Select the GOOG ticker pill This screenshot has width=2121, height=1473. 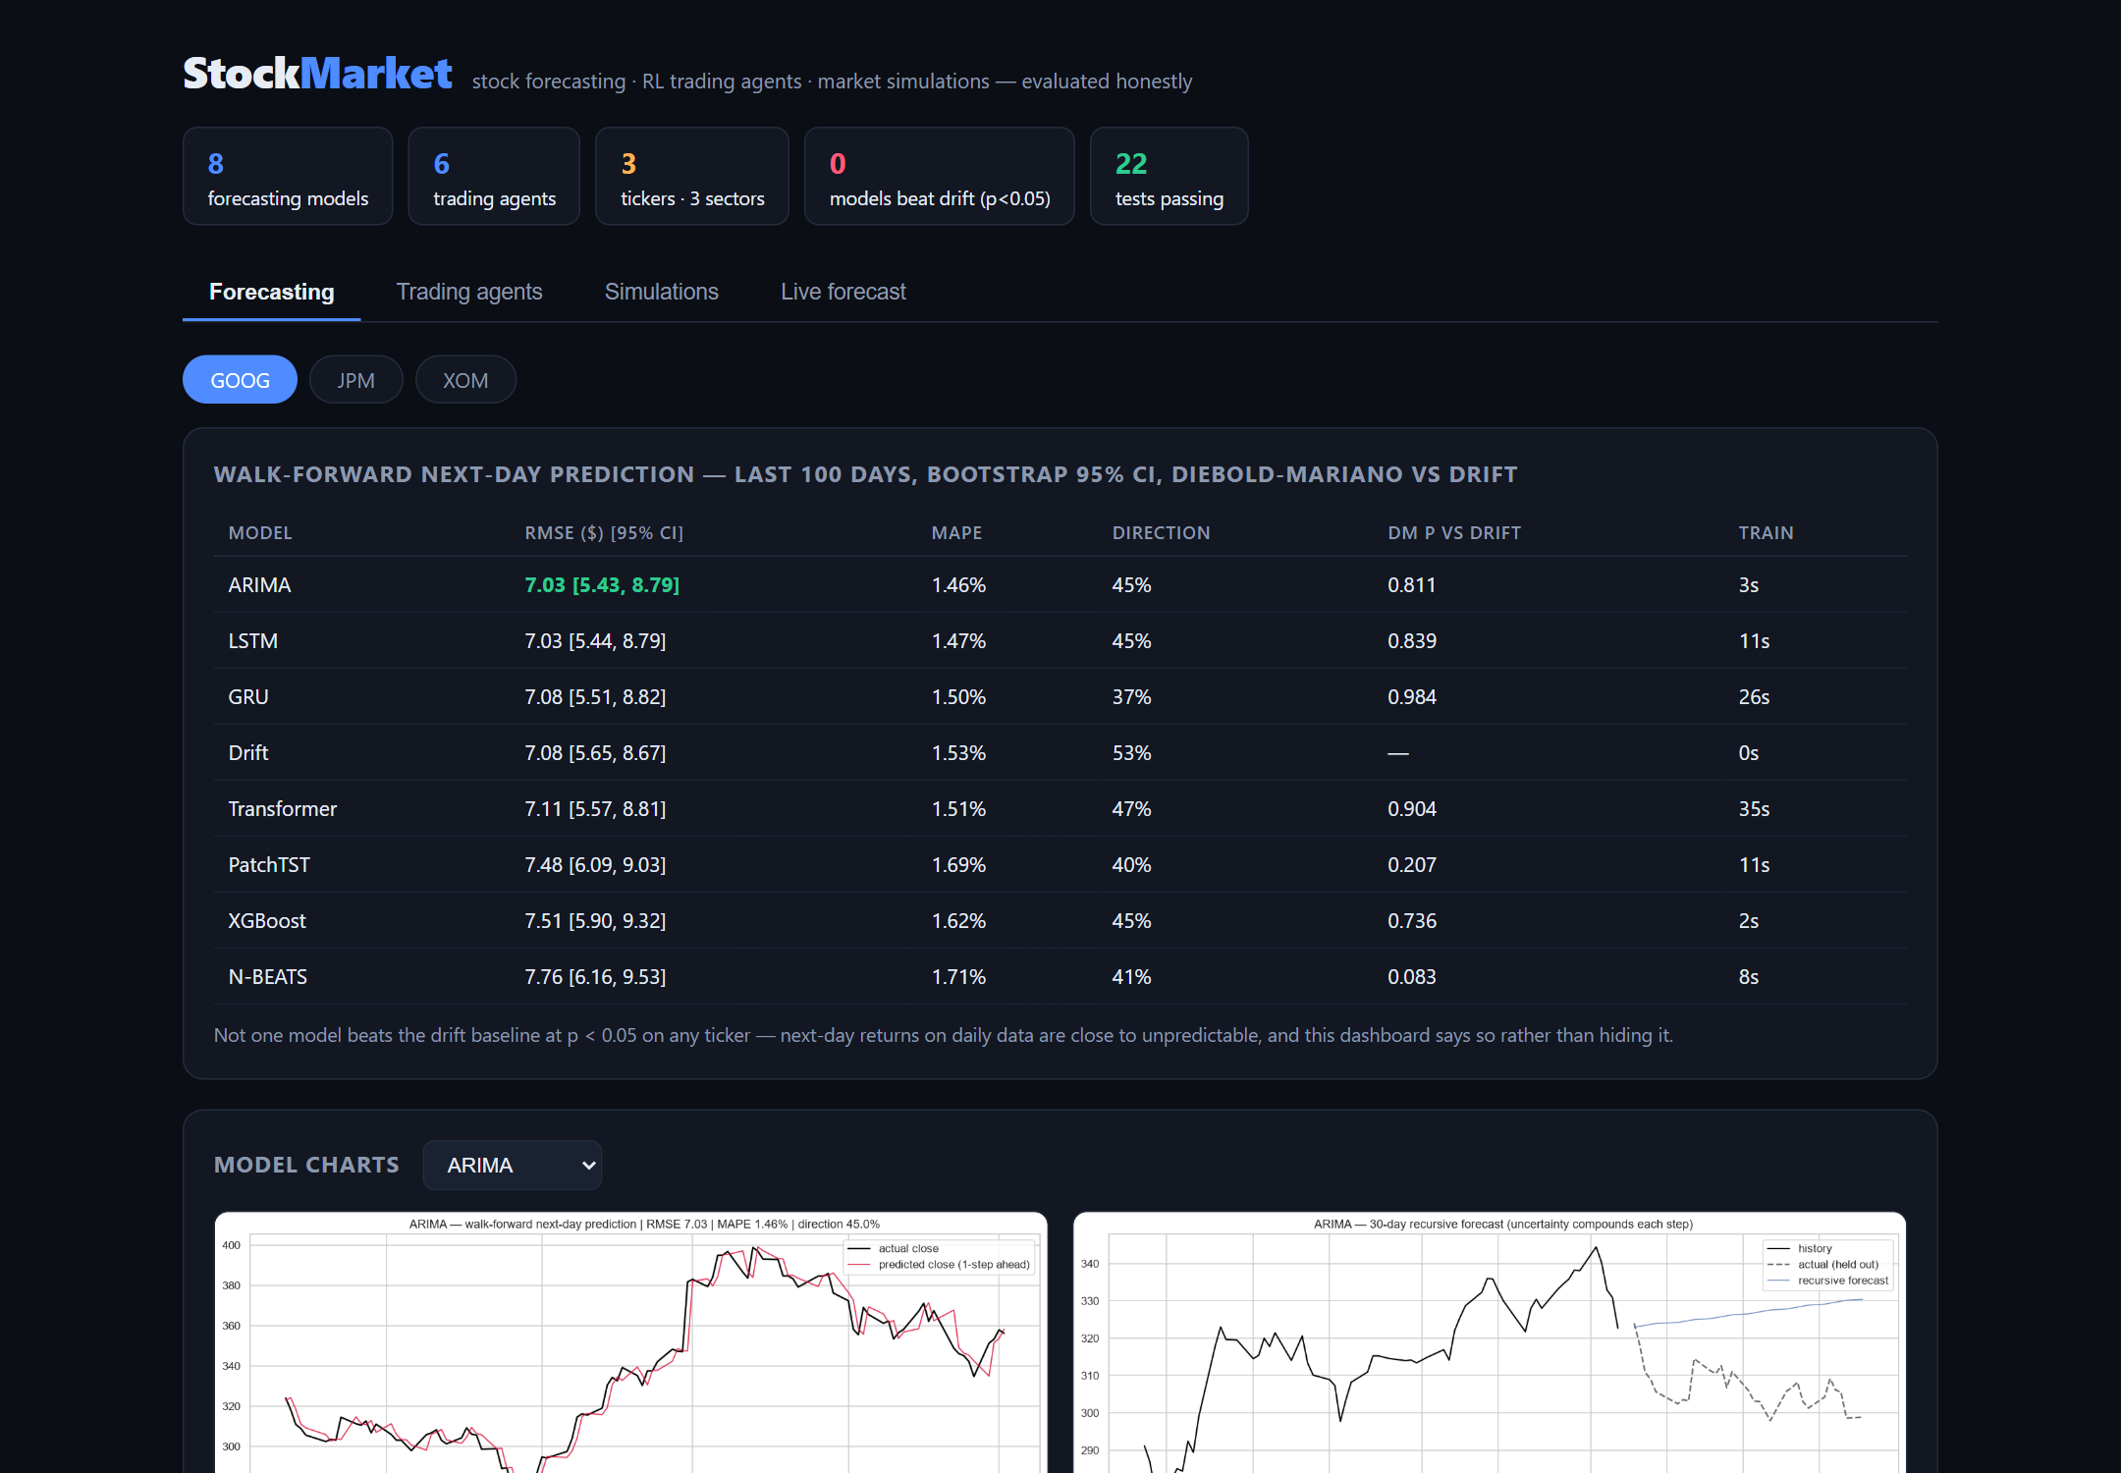click(240, 380)
